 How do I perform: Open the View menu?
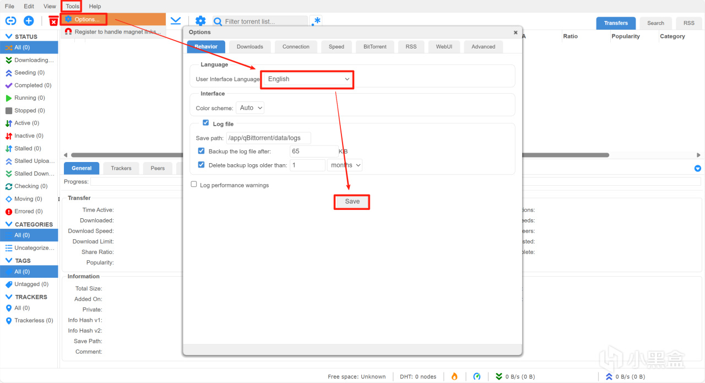point(50,7)
